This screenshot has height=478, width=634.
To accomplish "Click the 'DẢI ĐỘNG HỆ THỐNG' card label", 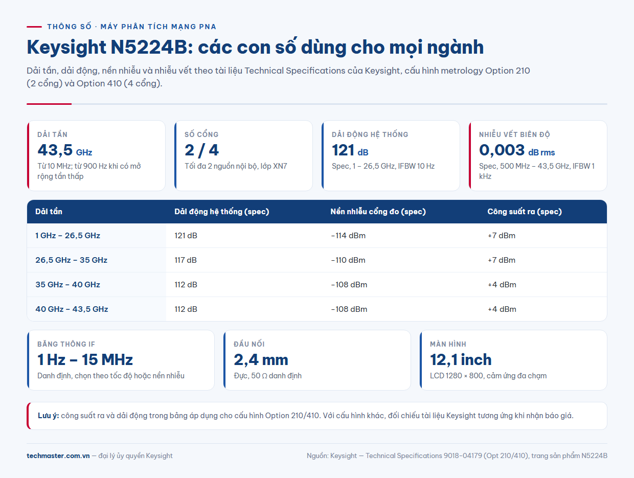I will tap(370, 134).
